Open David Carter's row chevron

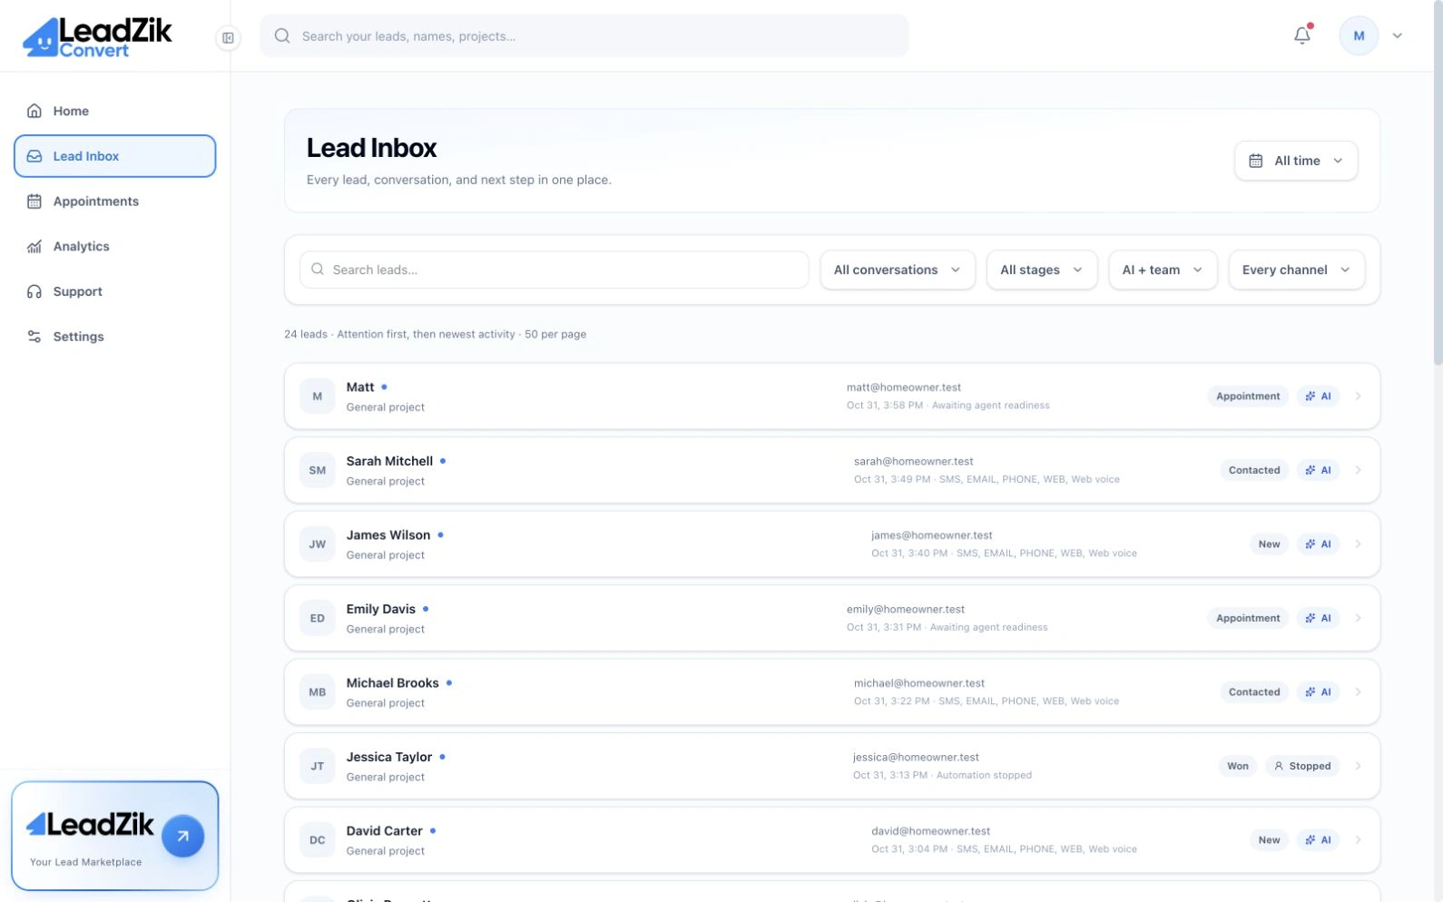point(1359,840)
